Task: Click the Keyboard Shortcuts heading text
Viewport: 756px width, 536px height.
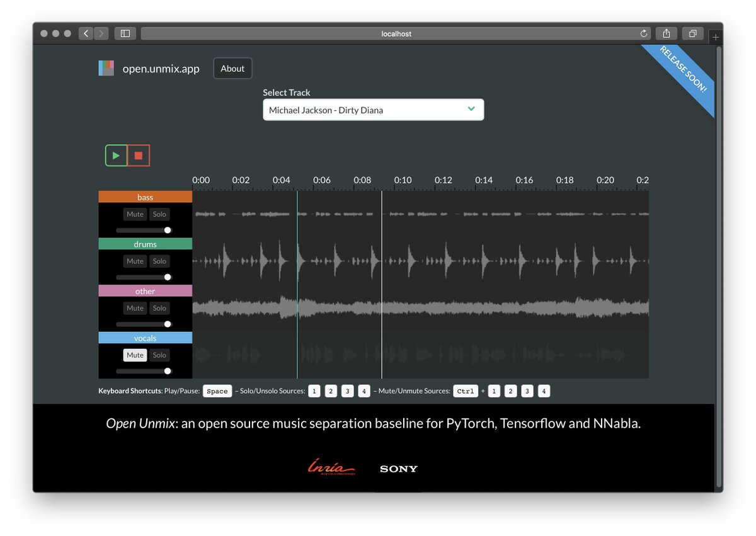Action: pos(130,391)
